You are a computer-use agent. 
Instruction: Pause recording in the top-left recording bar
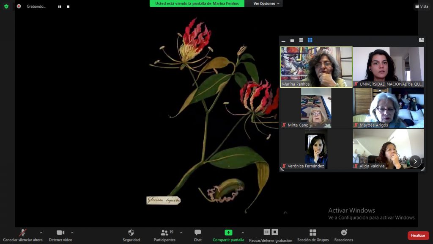coord(60,7)
